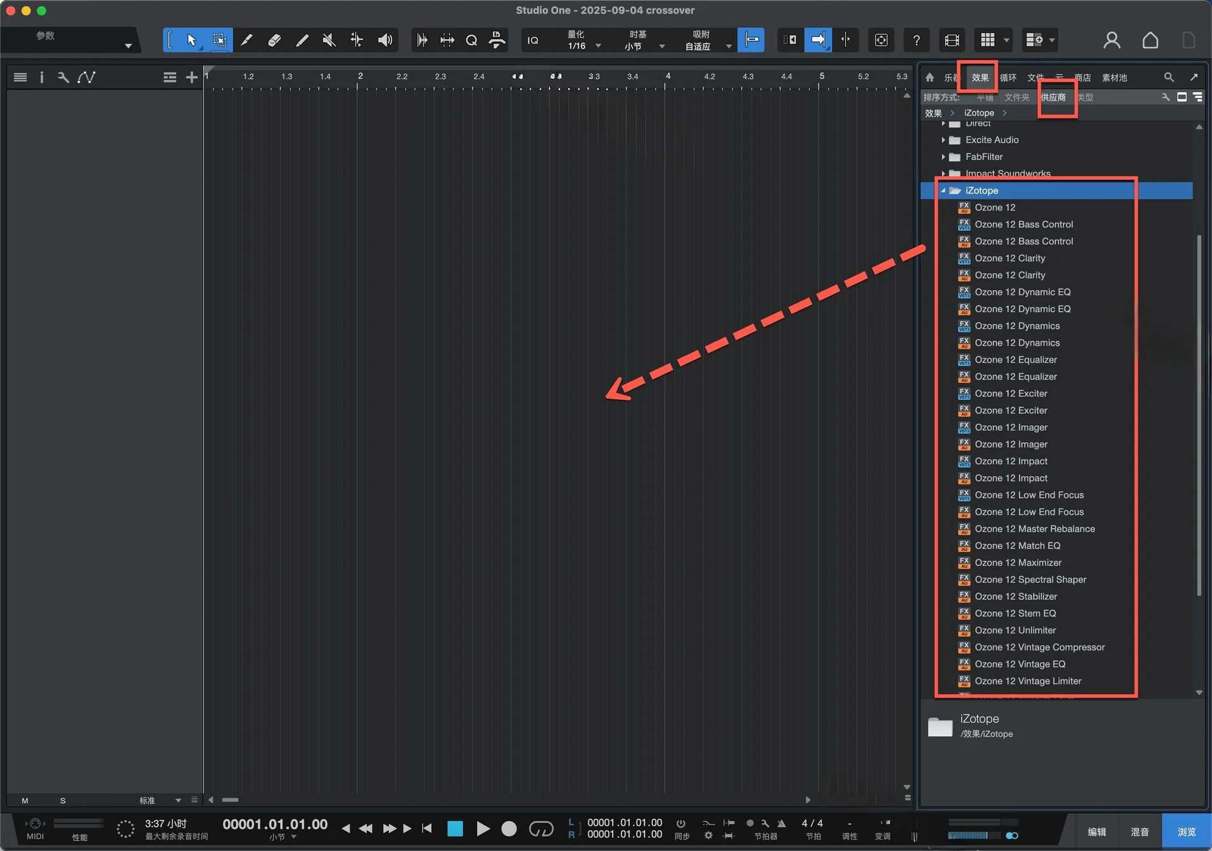Toggle snap to grid button
This screenshot has height=851, width=1212.
pyautogui.click(x=751, y=40)
